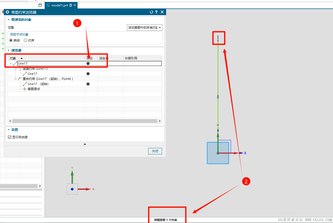Screen dimensions: 333x223
Task: Click the status dot of Line17 (起始) row
Action: 88,84
